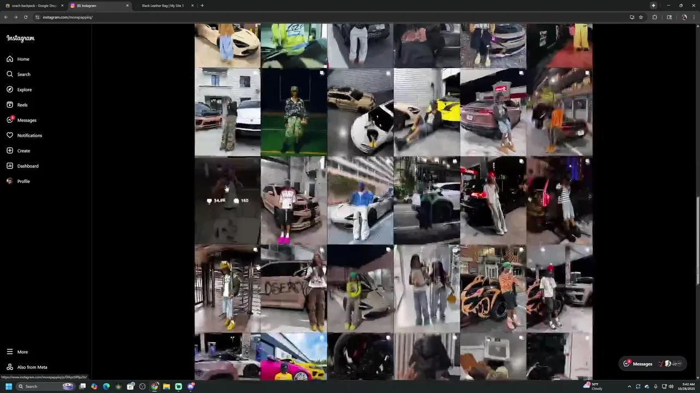The height and width of the screenshot is (393, 700).
Task: Click Create in the sidebar
Action: pyautogui.click(x=18, y=151)
